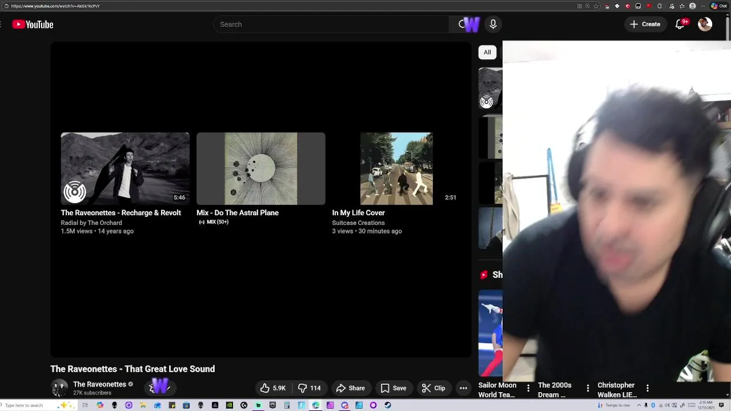
Task: Open the Do The Astral Plane mix thumbnail
Action: pos(261,168)
